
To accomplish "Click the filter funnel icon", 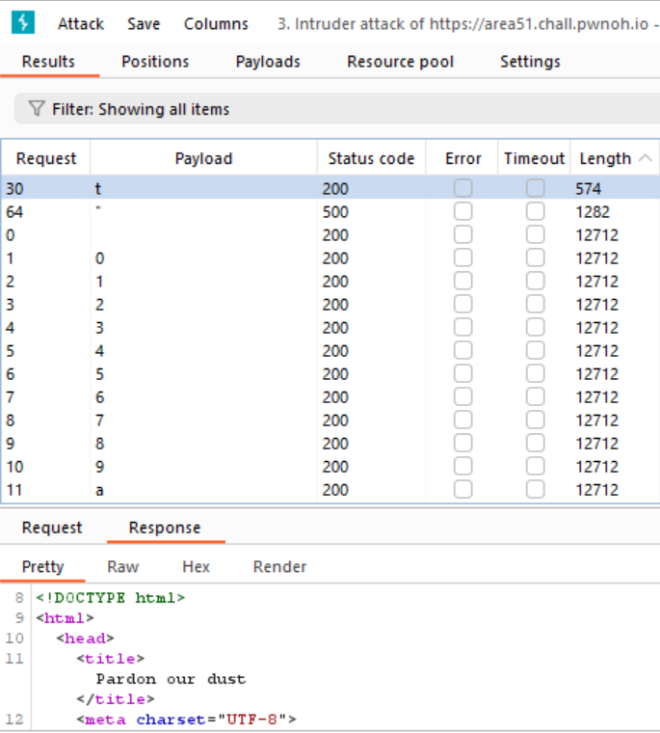I will pos(37,110).
